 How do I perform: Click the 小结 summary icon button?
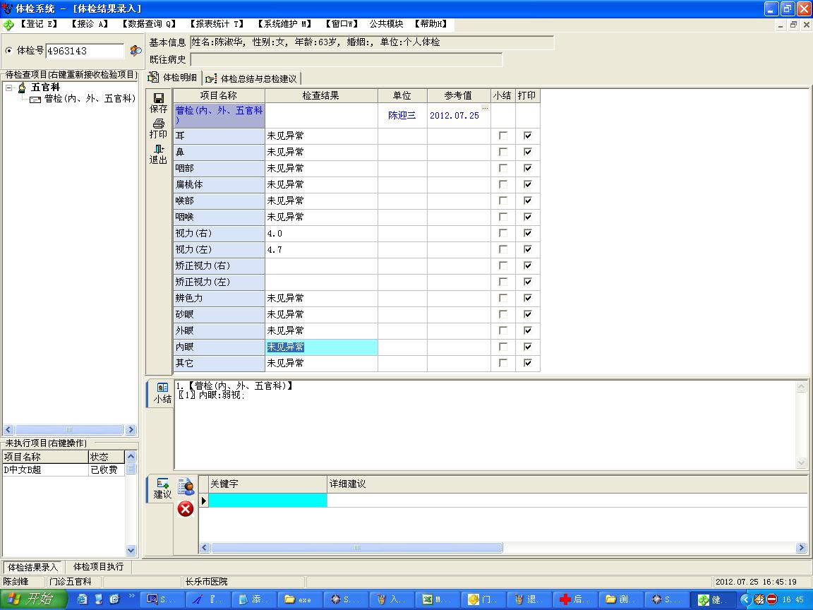[x=162, y=388]
